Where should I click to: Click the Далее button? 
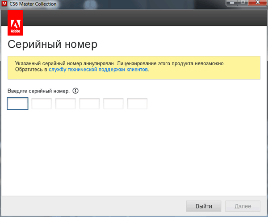pyautogui.click(x=243, y=206)
